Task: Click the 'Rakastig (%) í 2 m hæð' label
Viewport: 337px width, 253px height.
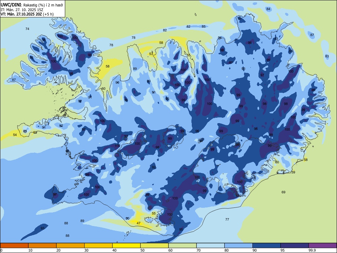Action: [x=43, y=5]
